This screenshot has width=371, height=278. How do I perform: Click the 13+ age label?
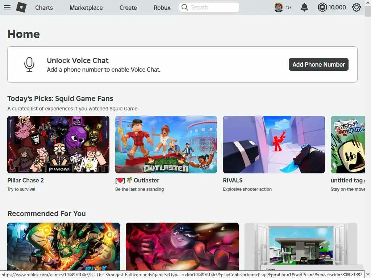point(288,8)
